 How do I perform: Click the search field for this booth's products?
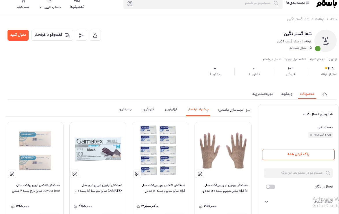click(x=298, y=173)
